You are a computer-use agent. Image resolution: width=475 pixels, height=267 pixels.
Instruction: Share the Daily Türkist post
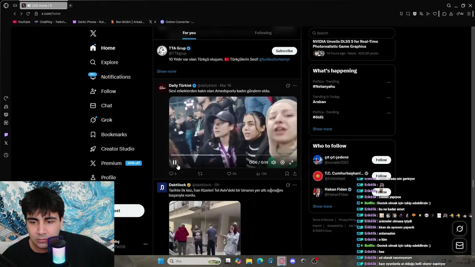295,174
